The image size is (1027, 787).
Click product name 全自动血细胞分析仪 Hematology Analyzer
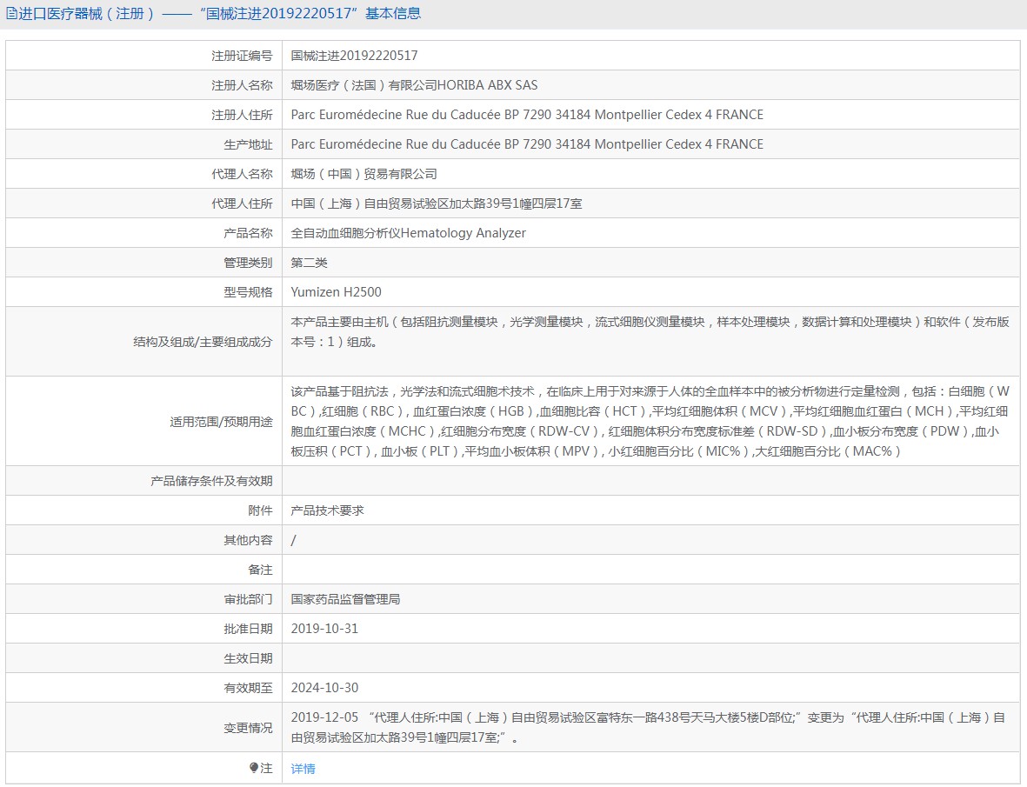tap(408, 233)
